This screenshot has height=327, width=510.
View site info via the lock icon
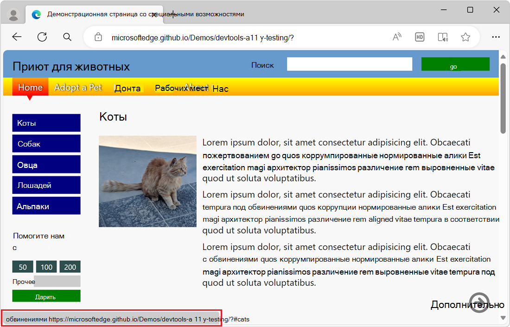(x=98, y=37)
